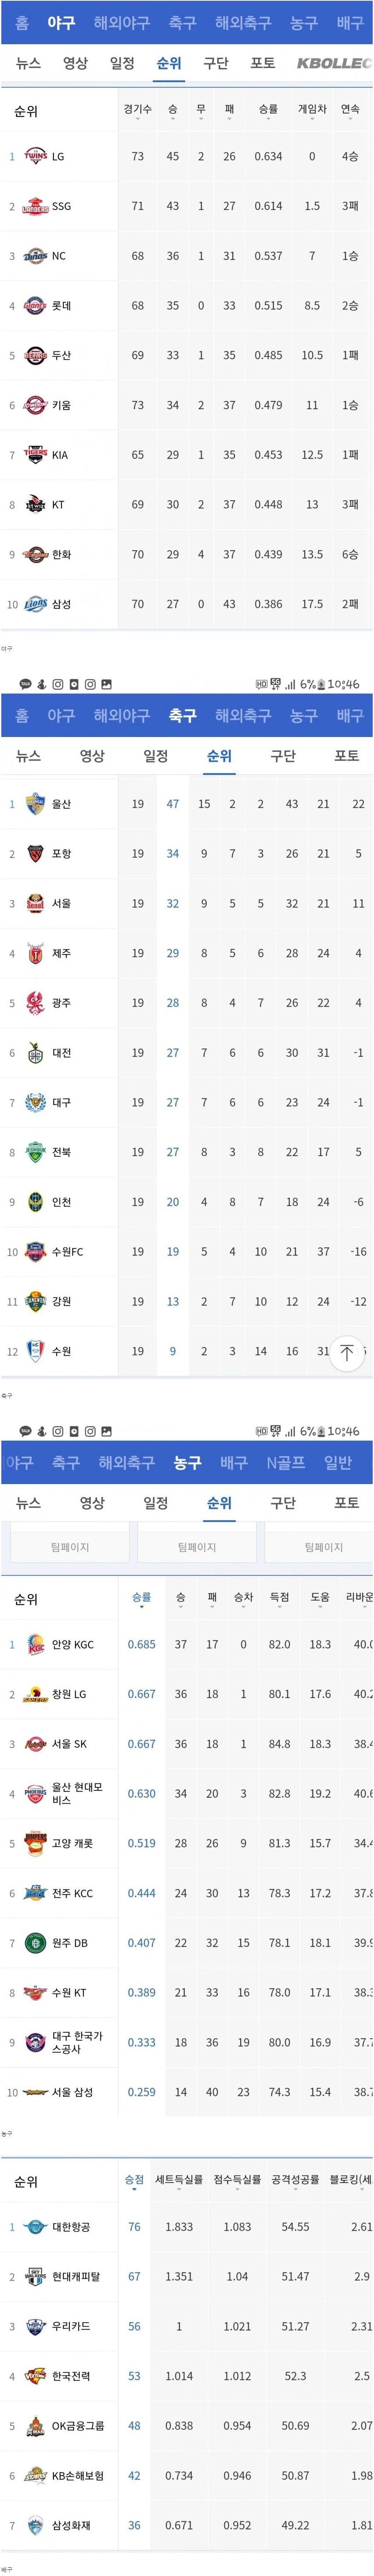Click the 울산 football club emblem
374x2576 pixels.
[x=35, y=804]
